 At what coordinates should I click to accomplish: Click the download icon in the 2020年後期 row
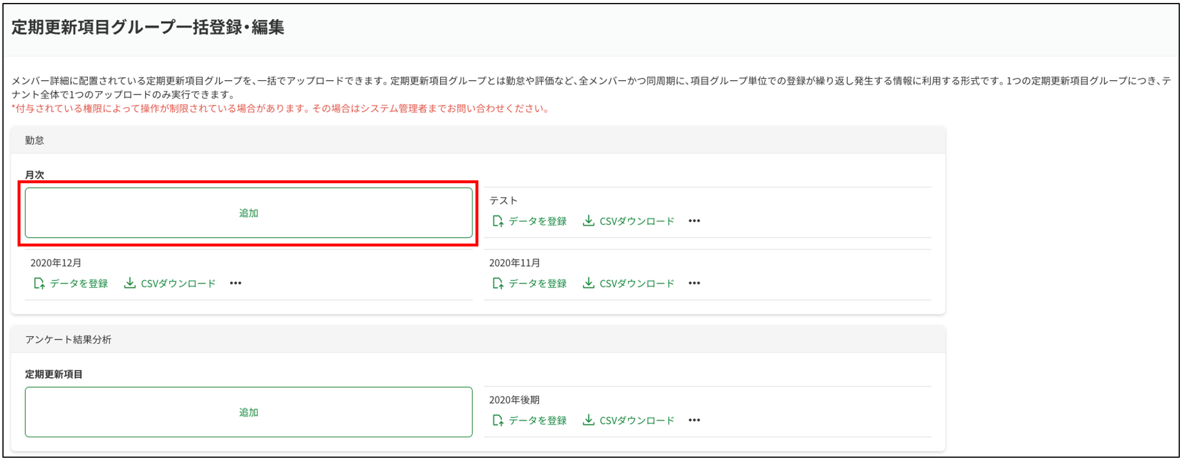click(x=588, y=420)
